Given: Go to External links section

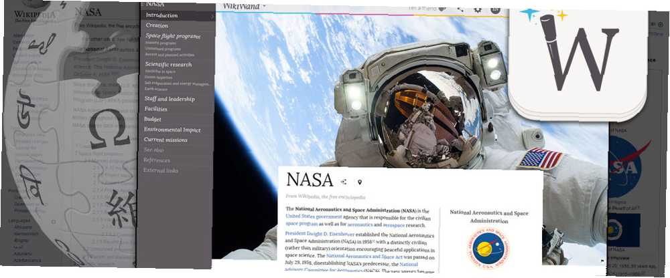Looking at the screenshot, I should pyautogui.click(x=161, y=170).
